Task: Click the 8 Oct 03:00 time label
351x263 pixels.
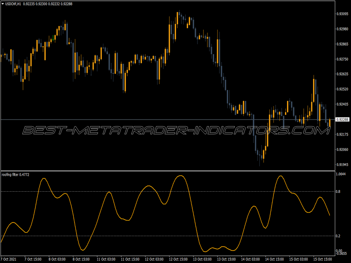Action: pos(57,259)
